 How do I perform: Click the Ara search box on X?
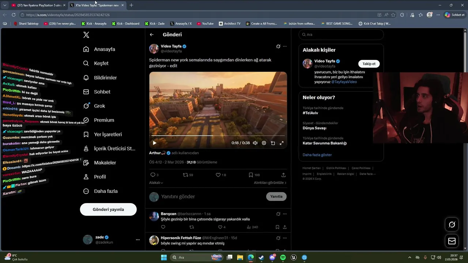tap(341, 34)
